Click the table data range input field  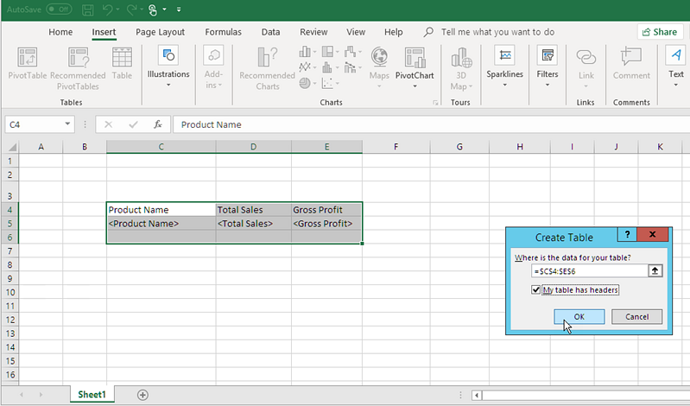click(x=589, y=270)
